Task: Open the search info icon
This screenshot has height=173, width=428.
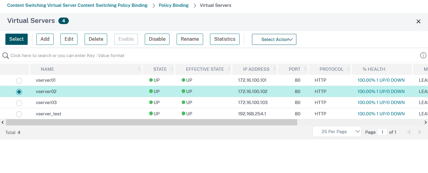Action: (423, 55)
